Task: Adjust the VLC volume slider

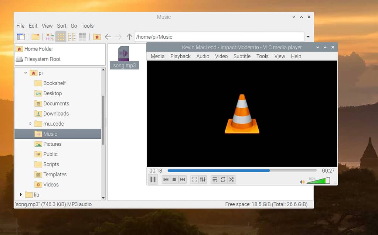Action: pyautogui.click(x=318, y=180)
